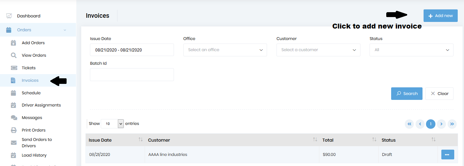Screen dimensions: 464x166
Task: Click the Search button
Action: 407,94
